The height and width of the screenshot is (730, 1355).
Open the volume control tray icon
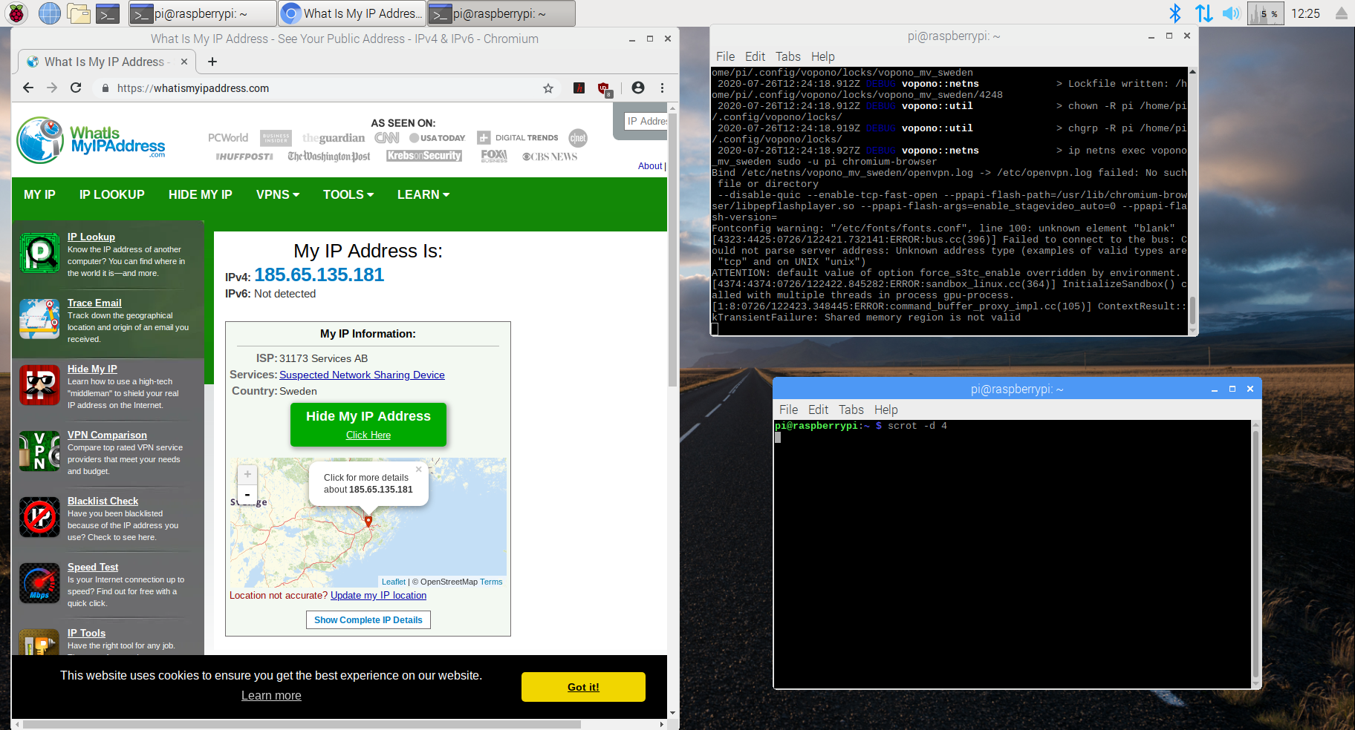[x=1231, y=13]
